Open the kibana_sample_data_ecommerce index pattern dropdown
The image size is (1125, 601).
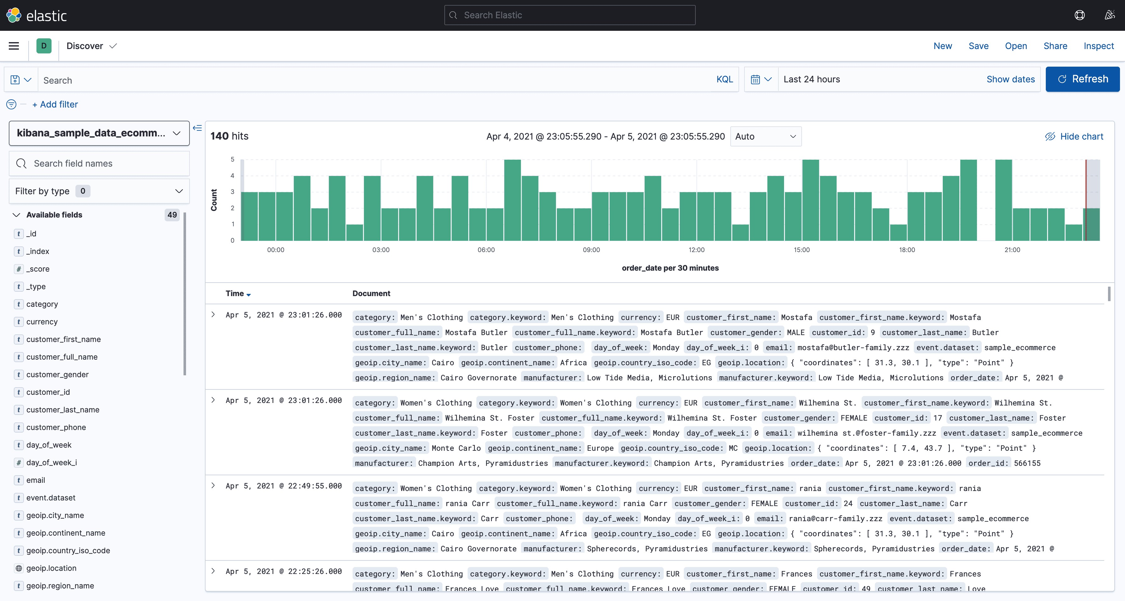click(x=99, y=133)
